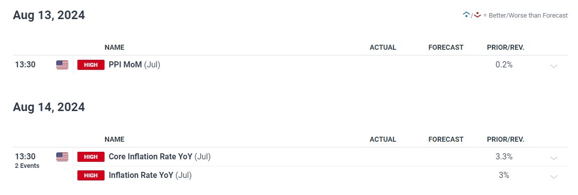Click the 2 Events label under 13:30
The height and width of the screenshot is (195, 578).
click(x=27, y=166)
